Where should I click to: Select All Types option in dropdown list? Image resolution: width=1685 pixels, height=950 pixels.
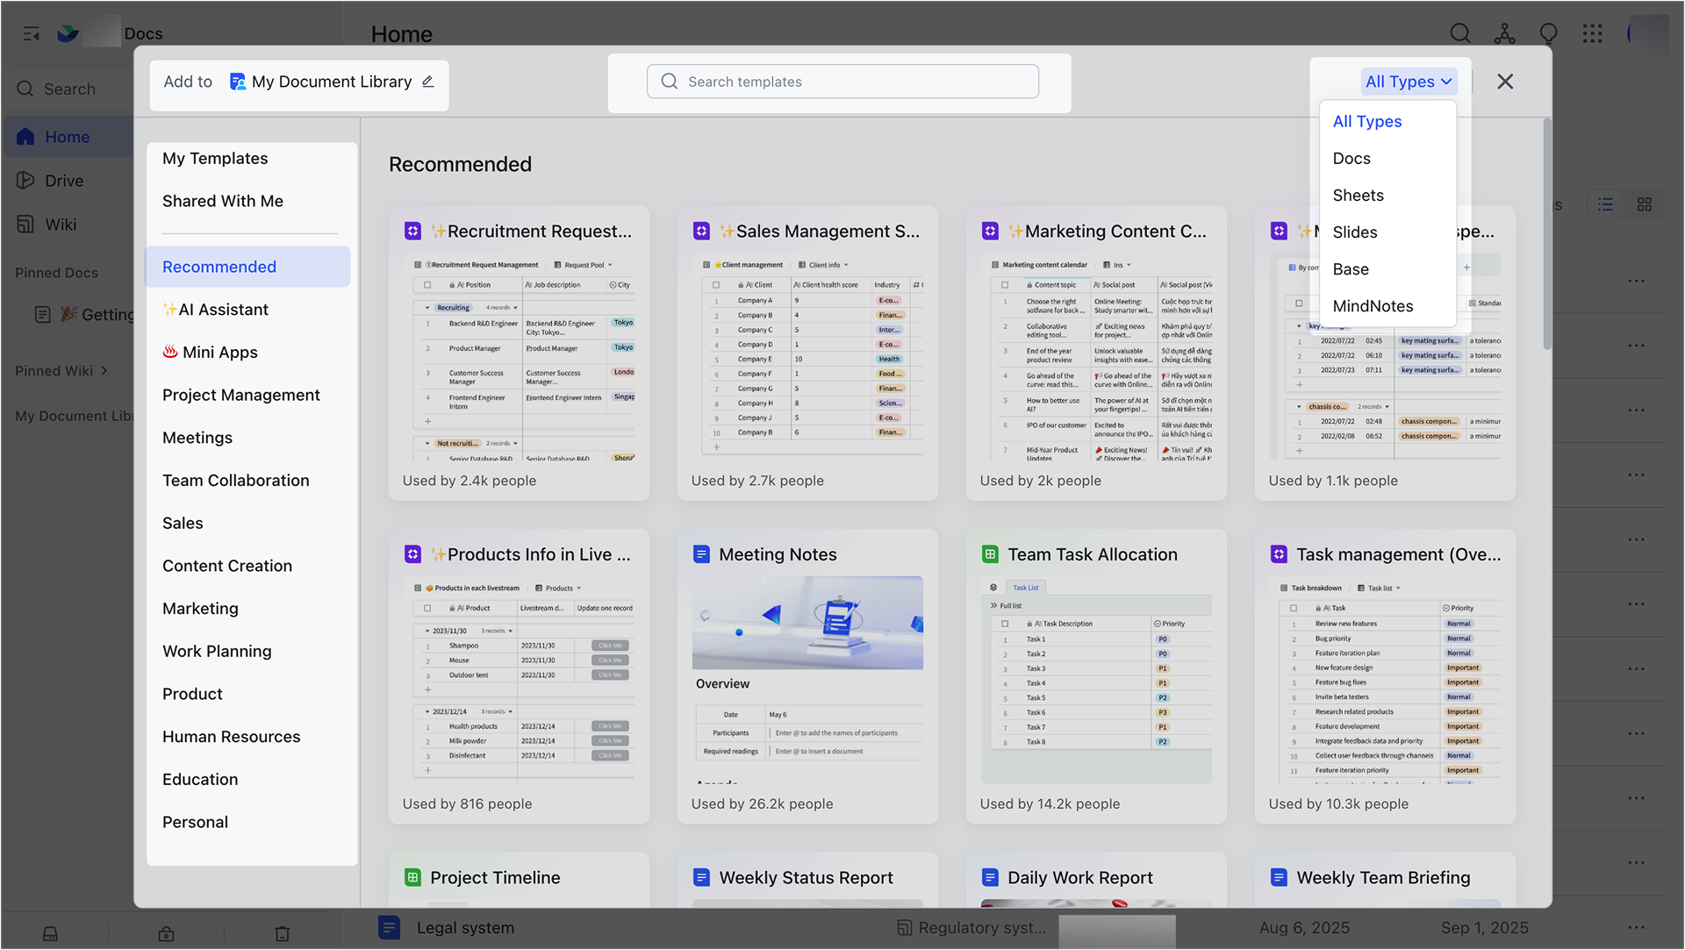1387,122
